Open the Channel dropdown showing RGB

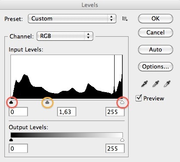[65, 36]
